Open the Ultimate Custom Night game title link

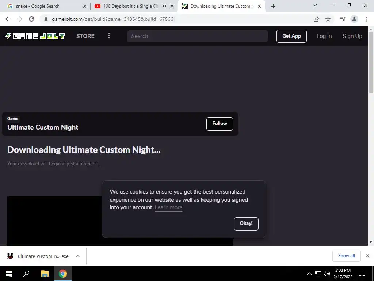43,127
